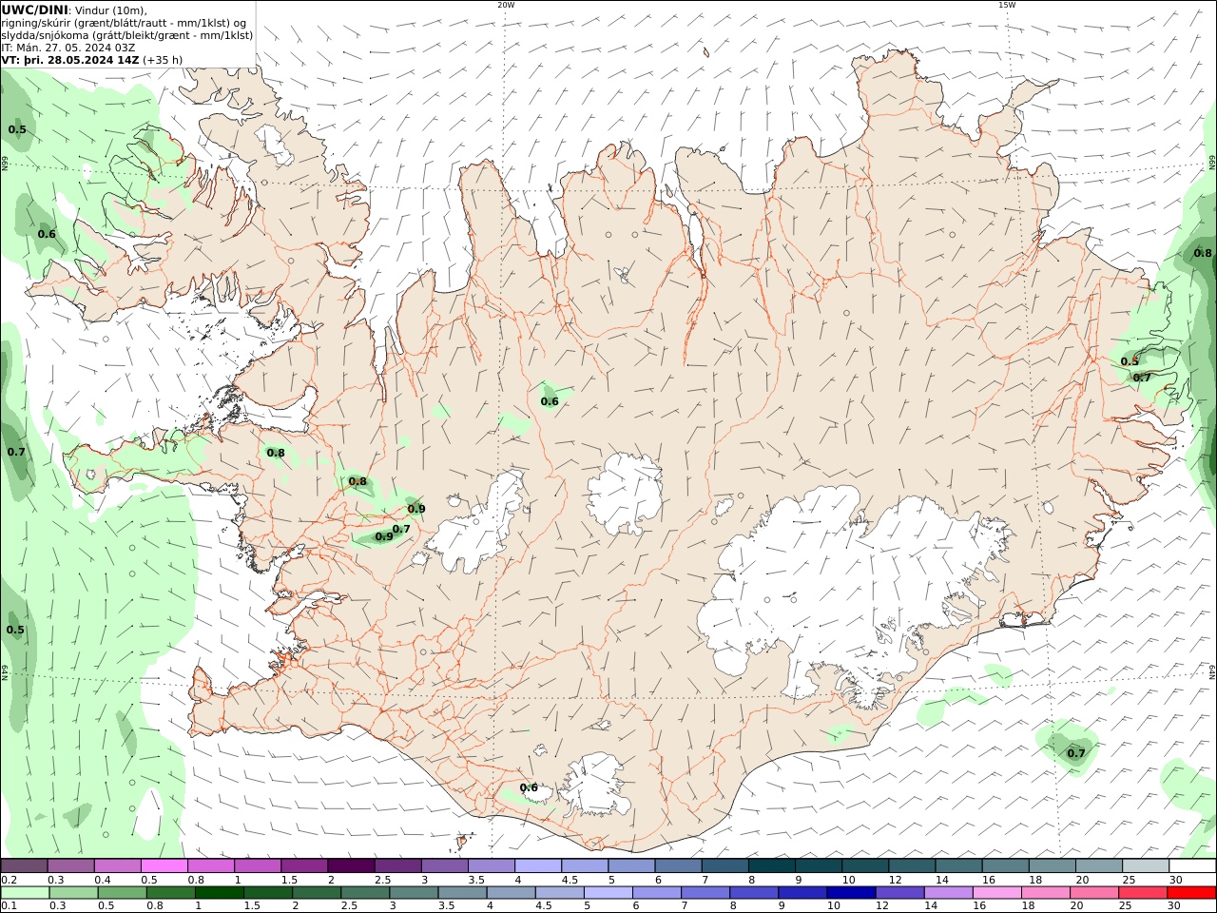Click the white above-30 swatch ending the top legend row

coord(1191,865)
